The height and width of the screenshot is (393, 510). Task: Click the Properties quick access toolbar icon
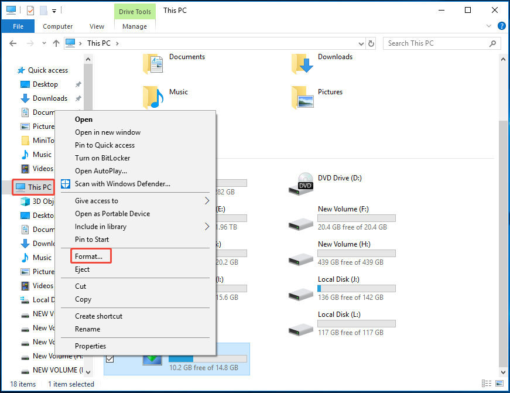[30, 11]
